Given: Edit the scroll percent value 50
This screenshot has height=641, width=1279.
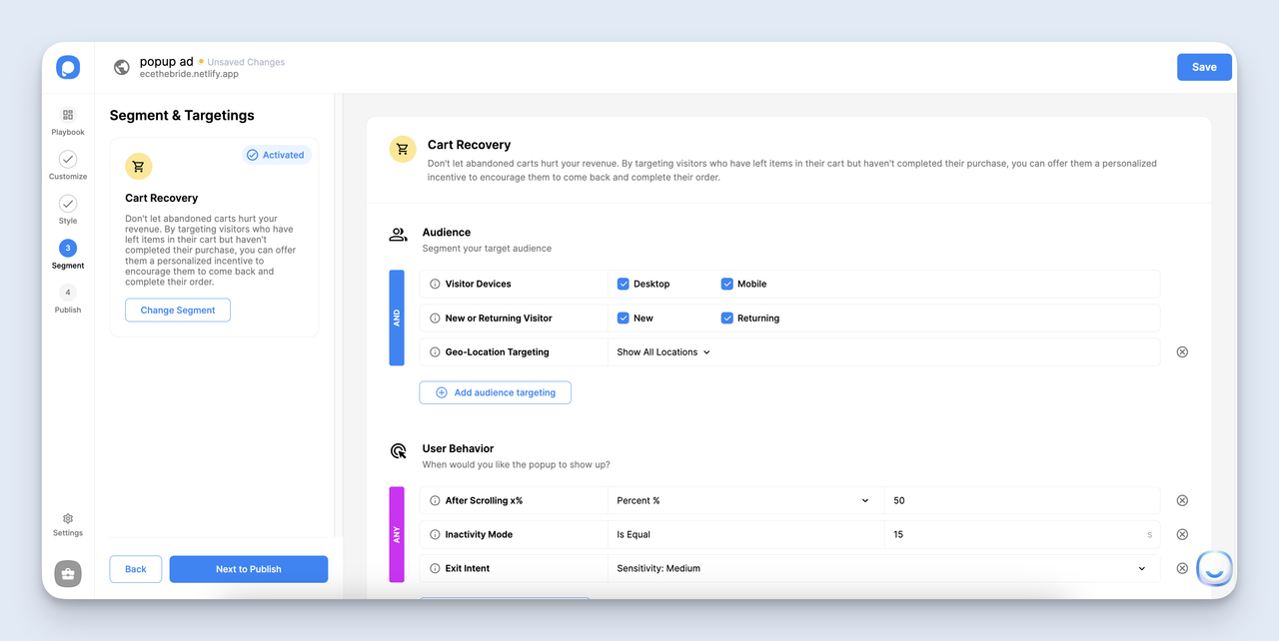Looking at the screenshot, I should (x=1022, y=501).
